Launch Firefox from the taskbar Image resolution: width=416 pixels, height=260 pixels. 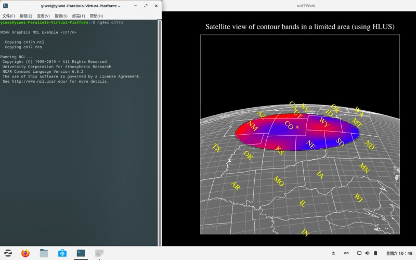(25, 253)
